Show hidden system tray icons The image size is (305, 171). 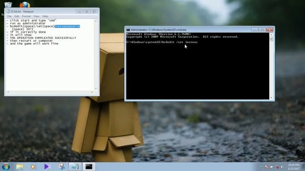pos(261,167)
